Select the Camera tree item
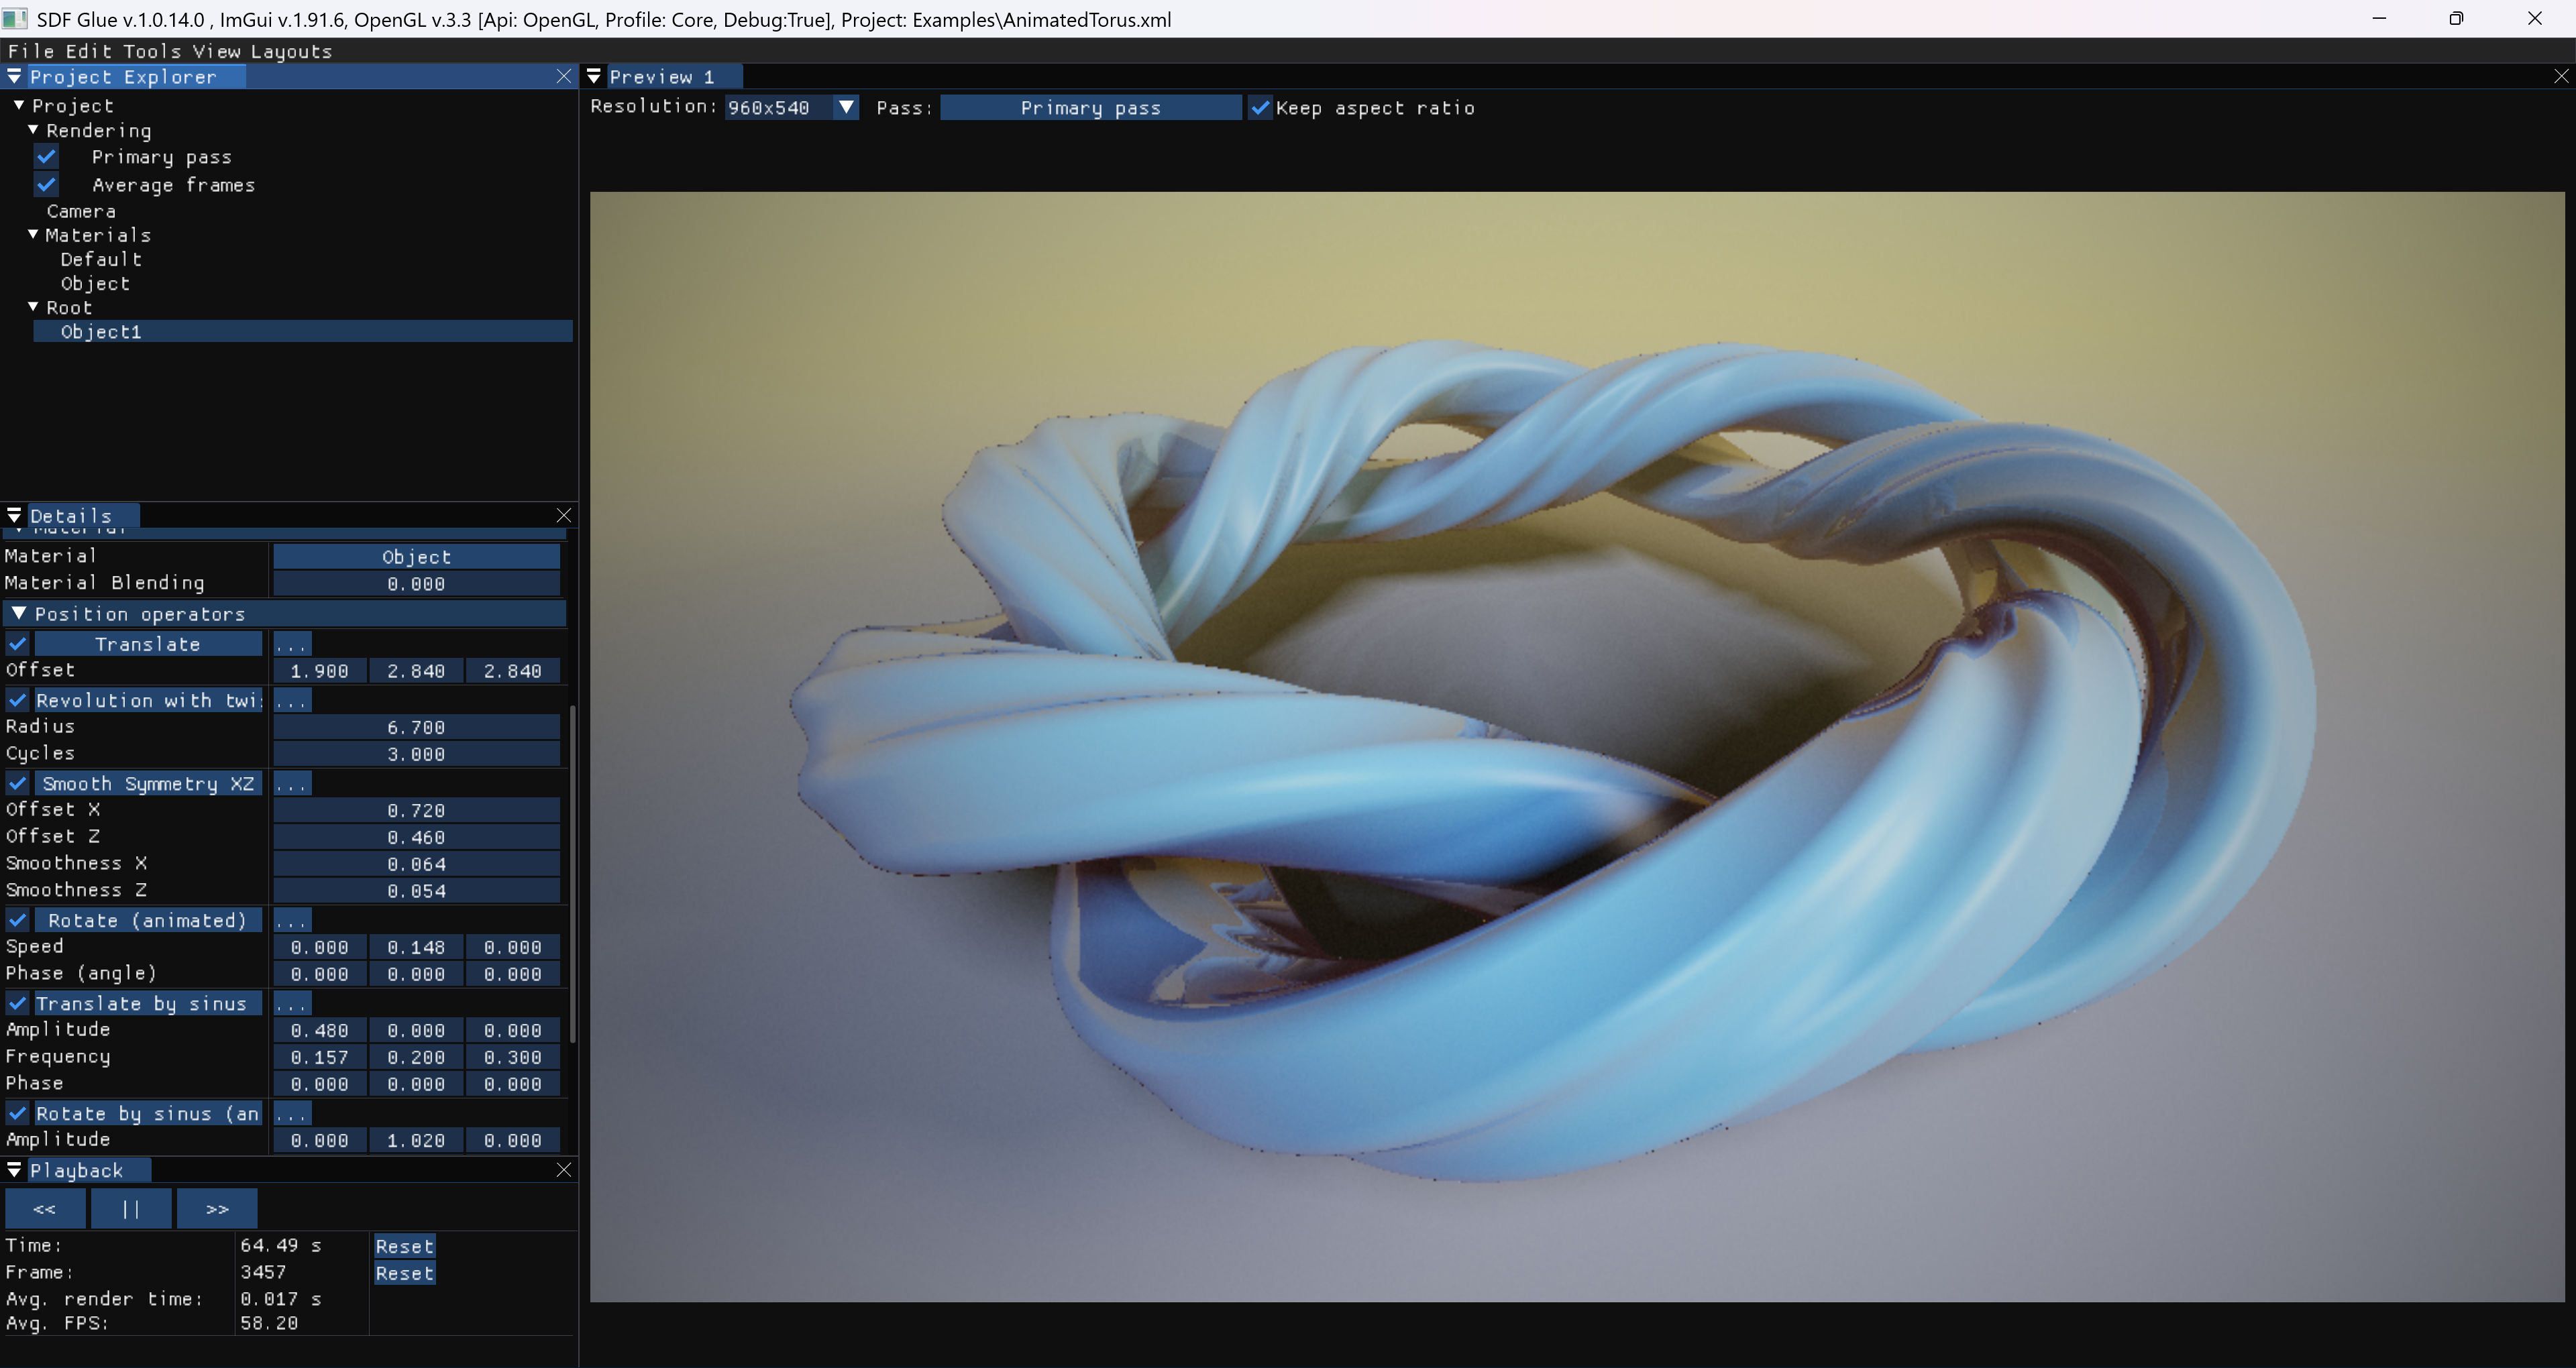This screenshot has width=2576, height=1368. coord(81,211)
